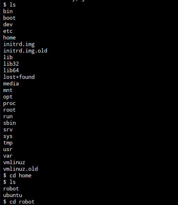This screenshot has height=205, width=178.
Task: Click the first '$ ls' command line
Action: pyautogui.click(x=9, y=5)
